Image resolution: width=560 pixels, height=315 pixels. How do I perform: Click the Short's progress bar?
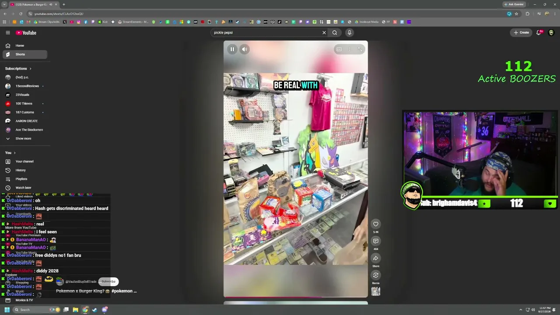coord(296,297)
